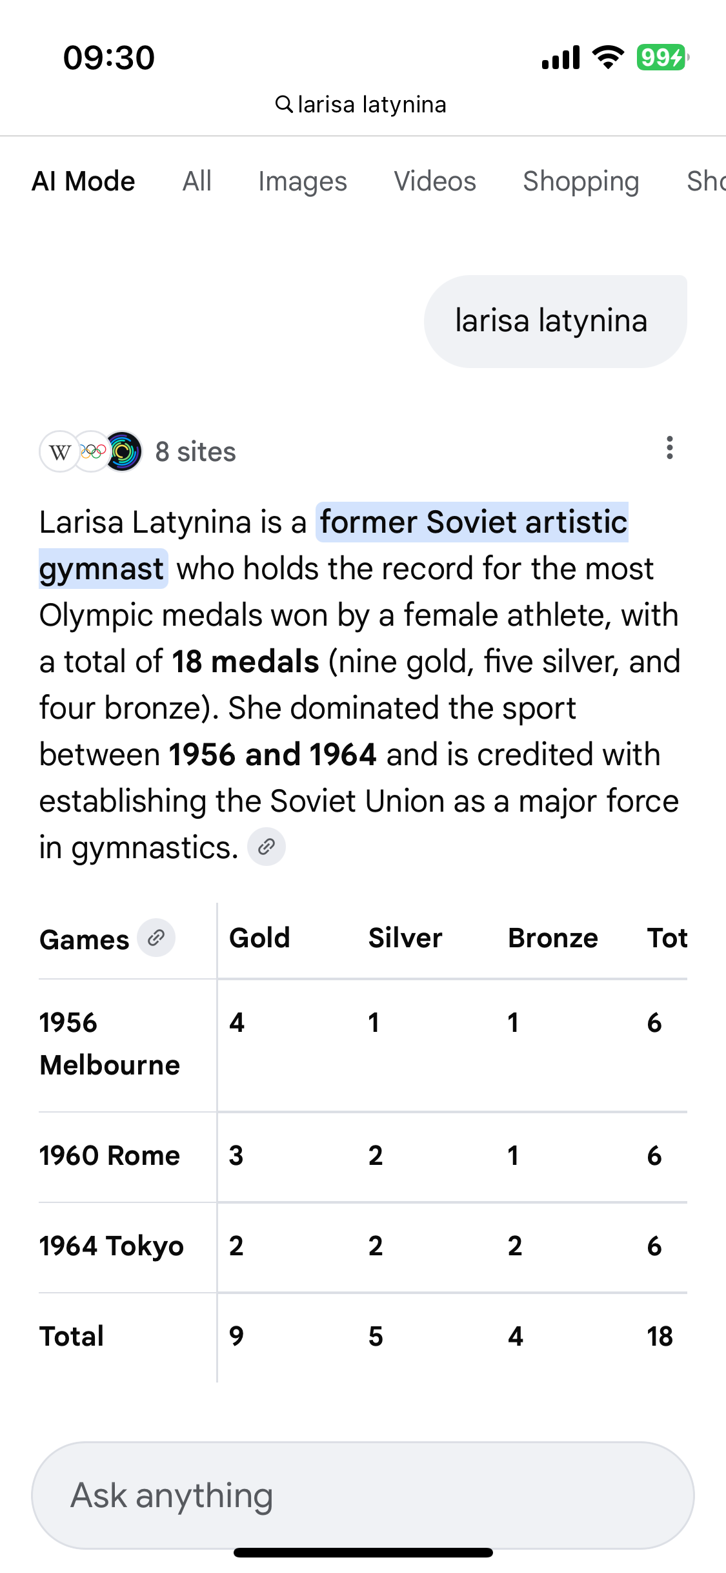Tap the search magnifier icon
Screen dimensions: 726x1573
point(283,104)
